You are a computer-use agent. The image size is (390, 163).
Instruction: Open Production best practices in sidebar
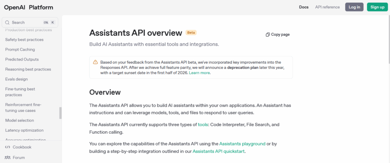coord(29,30)
